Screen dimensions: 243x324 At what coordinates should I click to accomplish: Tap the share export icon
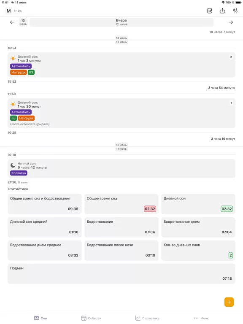(x=222, y=11)
